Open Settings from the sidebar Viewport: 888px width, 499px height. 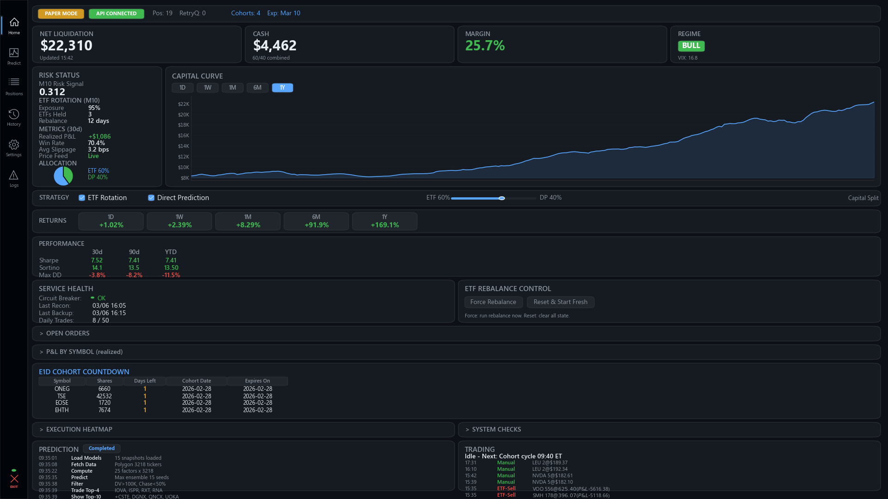tap(13, 147)
